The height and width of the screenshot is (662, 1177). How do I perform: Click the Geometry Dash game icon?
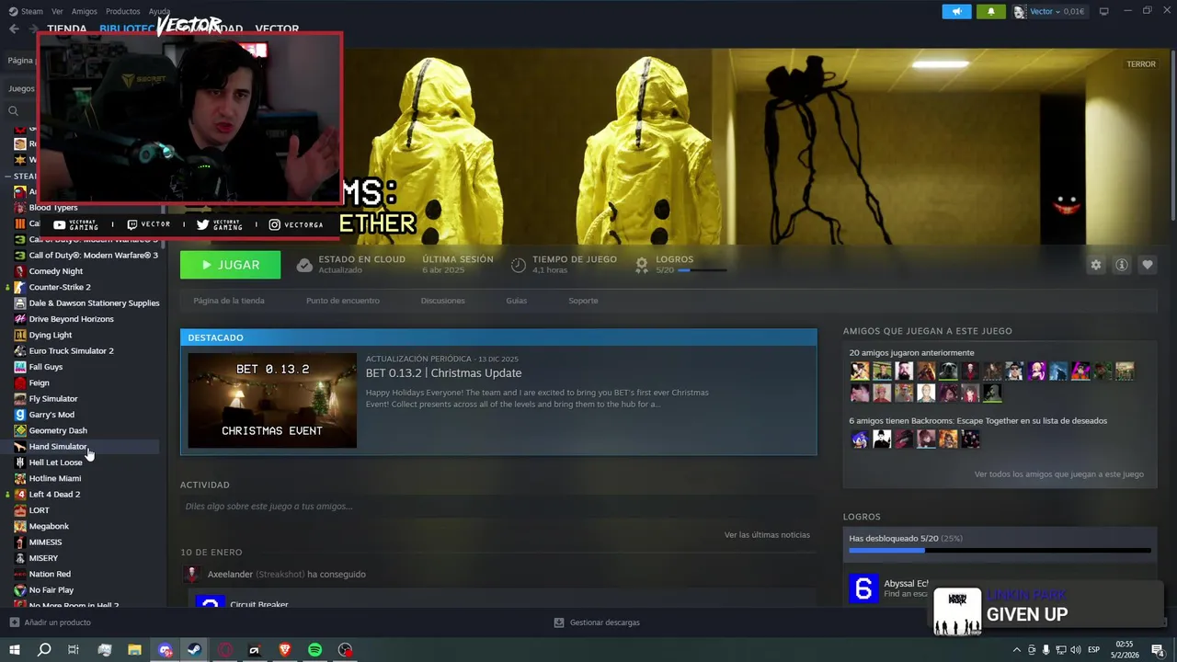point(20,430)
